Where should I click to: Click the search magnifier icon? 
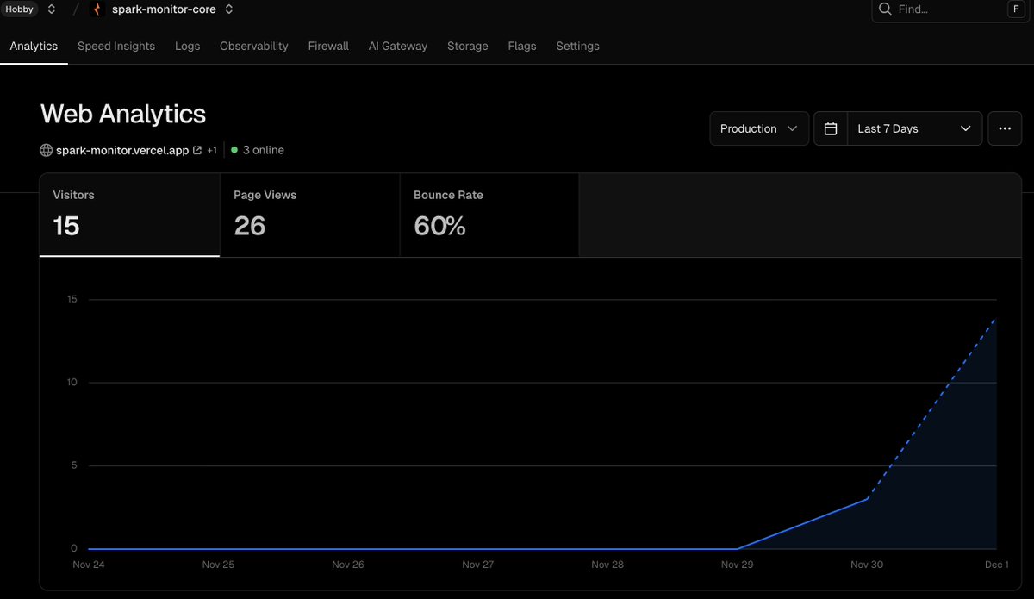[885, 9]
